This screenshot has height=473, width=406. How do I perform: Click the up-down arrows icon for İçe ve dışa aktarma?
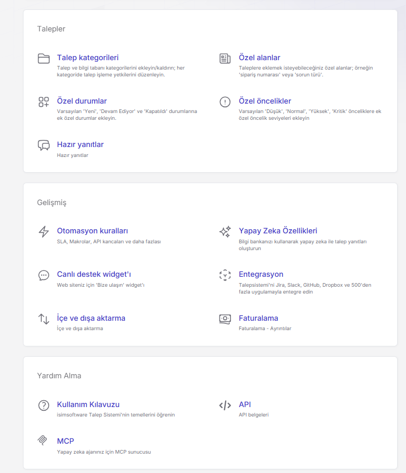pyautogui.click(x=44, y=319)
